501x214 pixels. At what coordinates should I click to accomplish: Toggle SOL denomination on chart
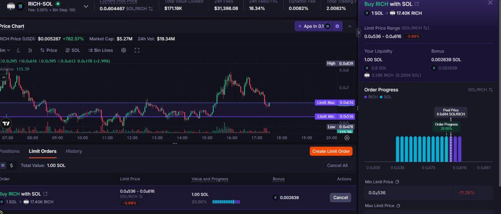click(x=73, y=50)
